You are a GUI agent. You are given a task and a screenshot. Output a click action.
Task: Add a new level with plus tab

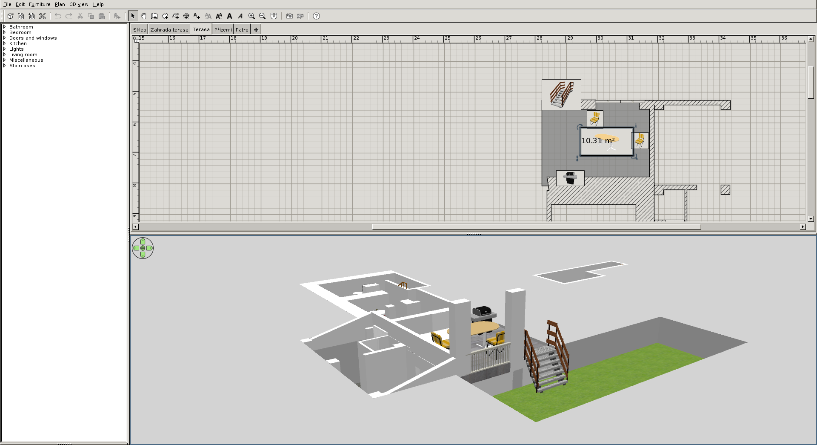coord(256,30)
